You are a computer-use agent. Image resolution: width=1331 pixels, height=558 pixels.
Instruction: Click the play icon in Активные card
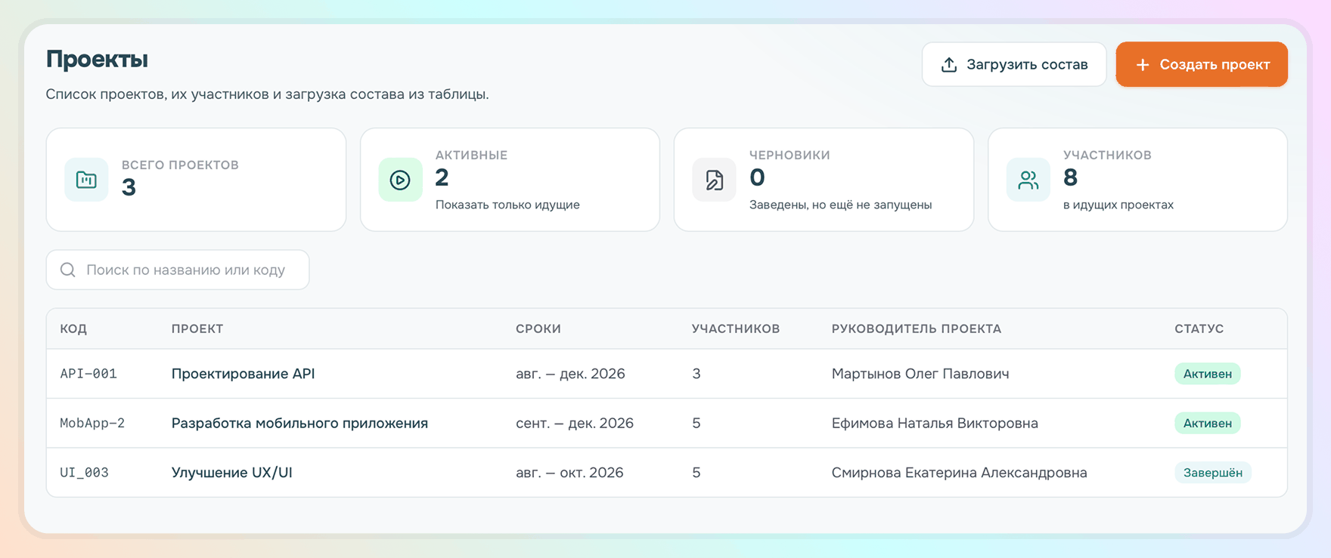pyautogui.click(x=400, y=180)
